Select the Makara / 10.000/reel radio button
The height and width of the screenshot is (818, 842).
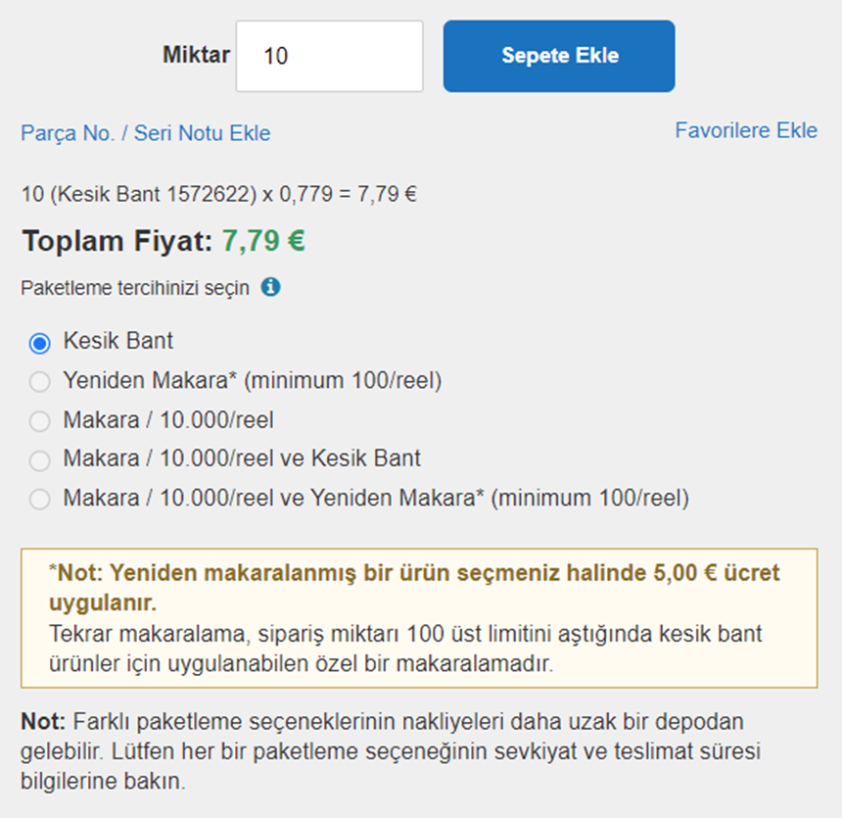[x=40, y=421]
